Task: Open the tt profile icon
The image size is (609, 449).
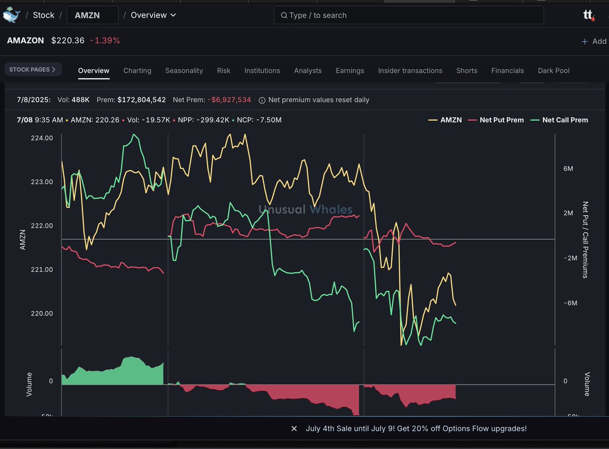Action: point(589,15)
